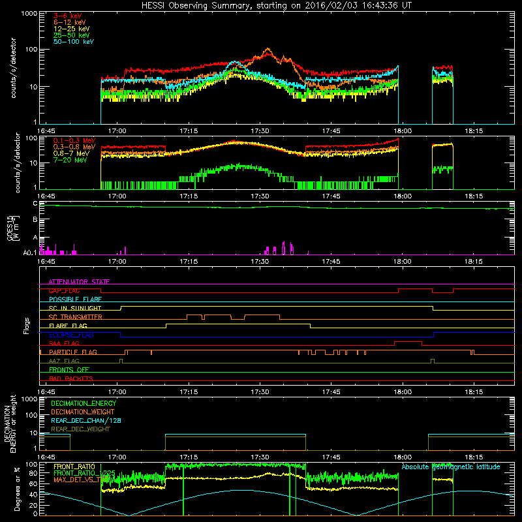Select the 17:45 tick label under Flags panel
This screenshot has width=522, height=522.
pos(331,392)
